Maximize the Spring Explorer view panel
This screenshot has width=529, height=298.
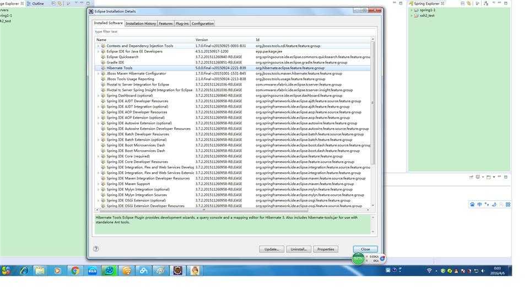pos(506,3)
